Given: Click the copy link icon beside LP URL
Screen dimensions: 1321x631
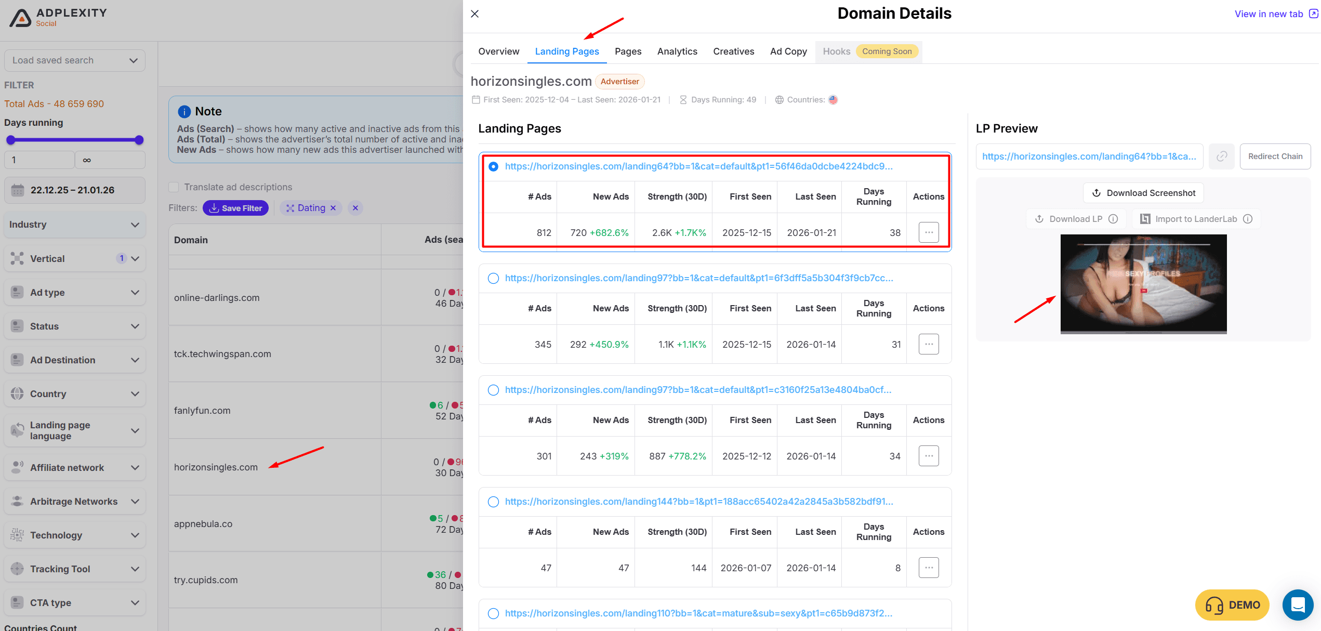Looking at the screenshot, I should point(1221,156).
